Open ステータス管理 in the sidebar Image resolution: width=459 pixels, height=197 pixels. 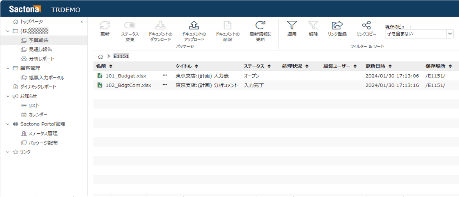(43, 134)
